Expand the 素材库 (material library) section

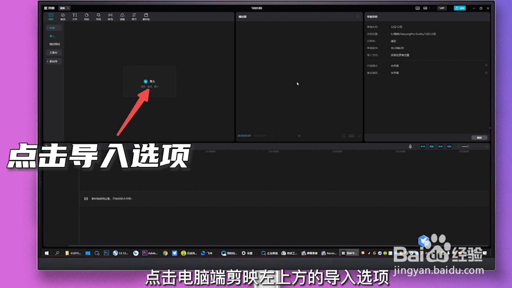click(53, 61)
